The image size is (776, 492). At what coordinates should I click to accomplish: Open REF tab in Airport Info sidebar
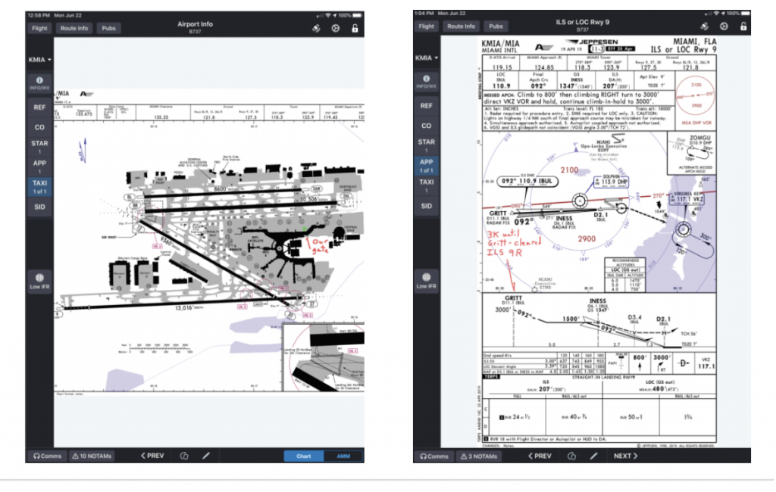(39, 107)
